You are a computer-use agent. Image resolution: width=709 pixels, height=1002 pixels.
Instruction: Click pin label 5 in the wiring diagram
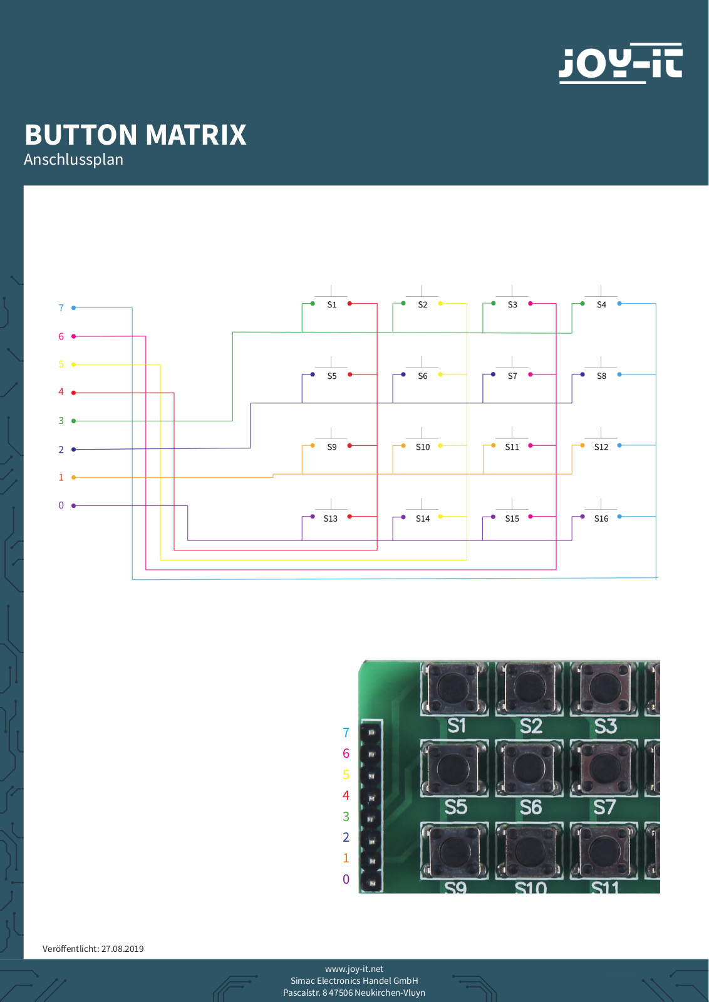[x=61, y=364]
